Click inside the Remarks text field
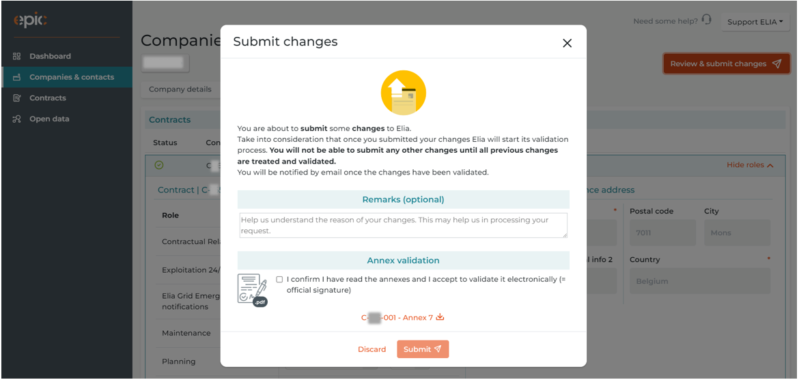 [403, 225]
